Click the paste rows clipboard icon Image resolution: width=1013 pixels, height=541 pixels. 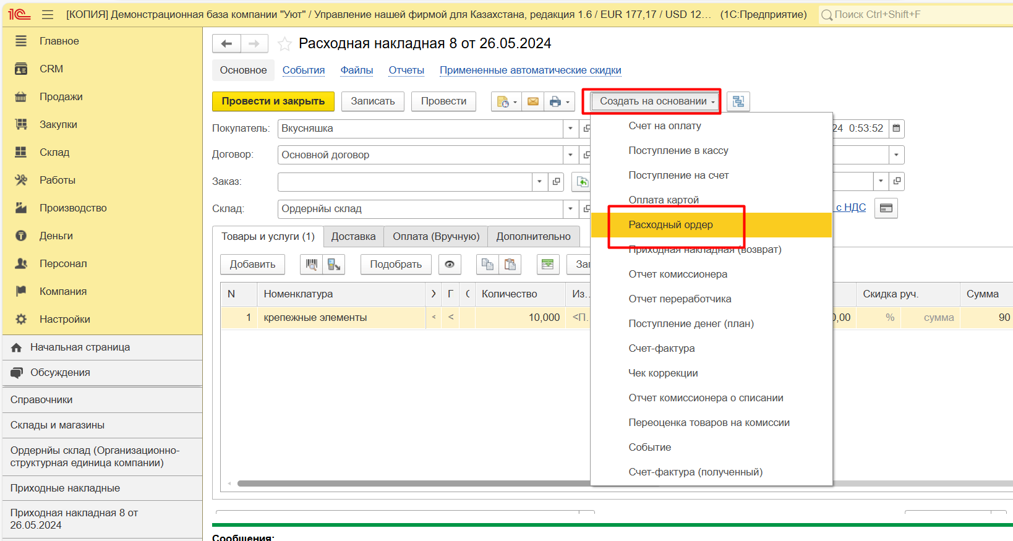tap(510, 265)
